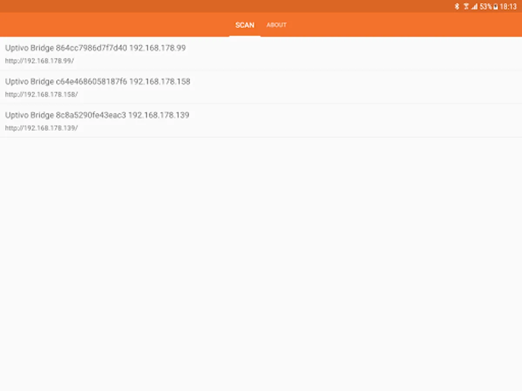Switch to the SCAN tab

pyautogui.click(x=245, y=25)
